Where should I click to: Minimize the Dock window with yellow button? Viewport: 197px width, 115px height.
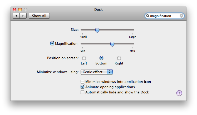click(20, 9)
